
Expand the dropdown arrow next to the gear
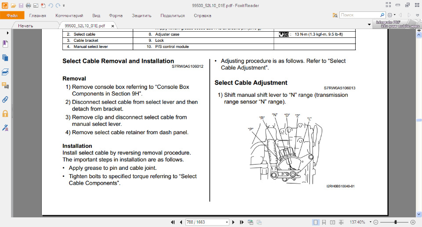point(395,15)
